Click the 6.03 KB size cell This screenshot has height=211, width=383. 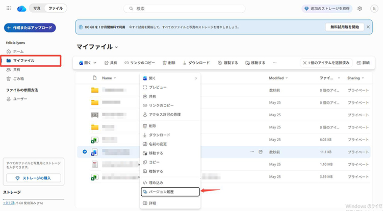pyautogui.click(x=325, y=140)
